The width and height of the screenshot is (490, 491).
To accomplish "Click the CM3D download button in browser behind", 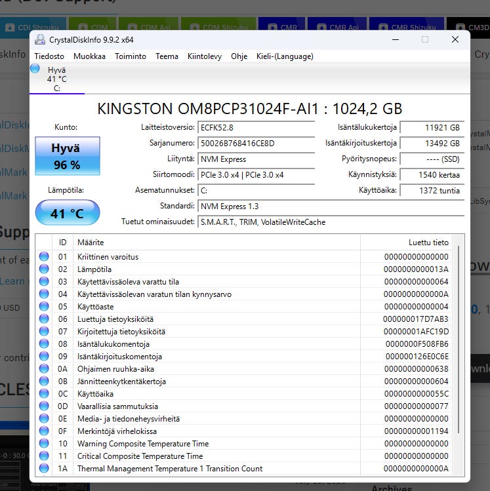I will 468,28.
